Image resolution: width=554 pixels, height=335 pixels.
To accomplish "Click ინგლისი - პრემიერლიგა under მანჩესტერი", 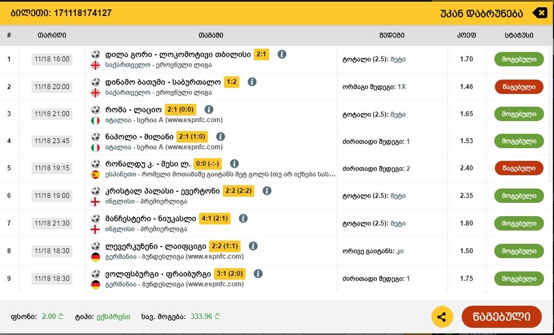I will pos(147,229).
